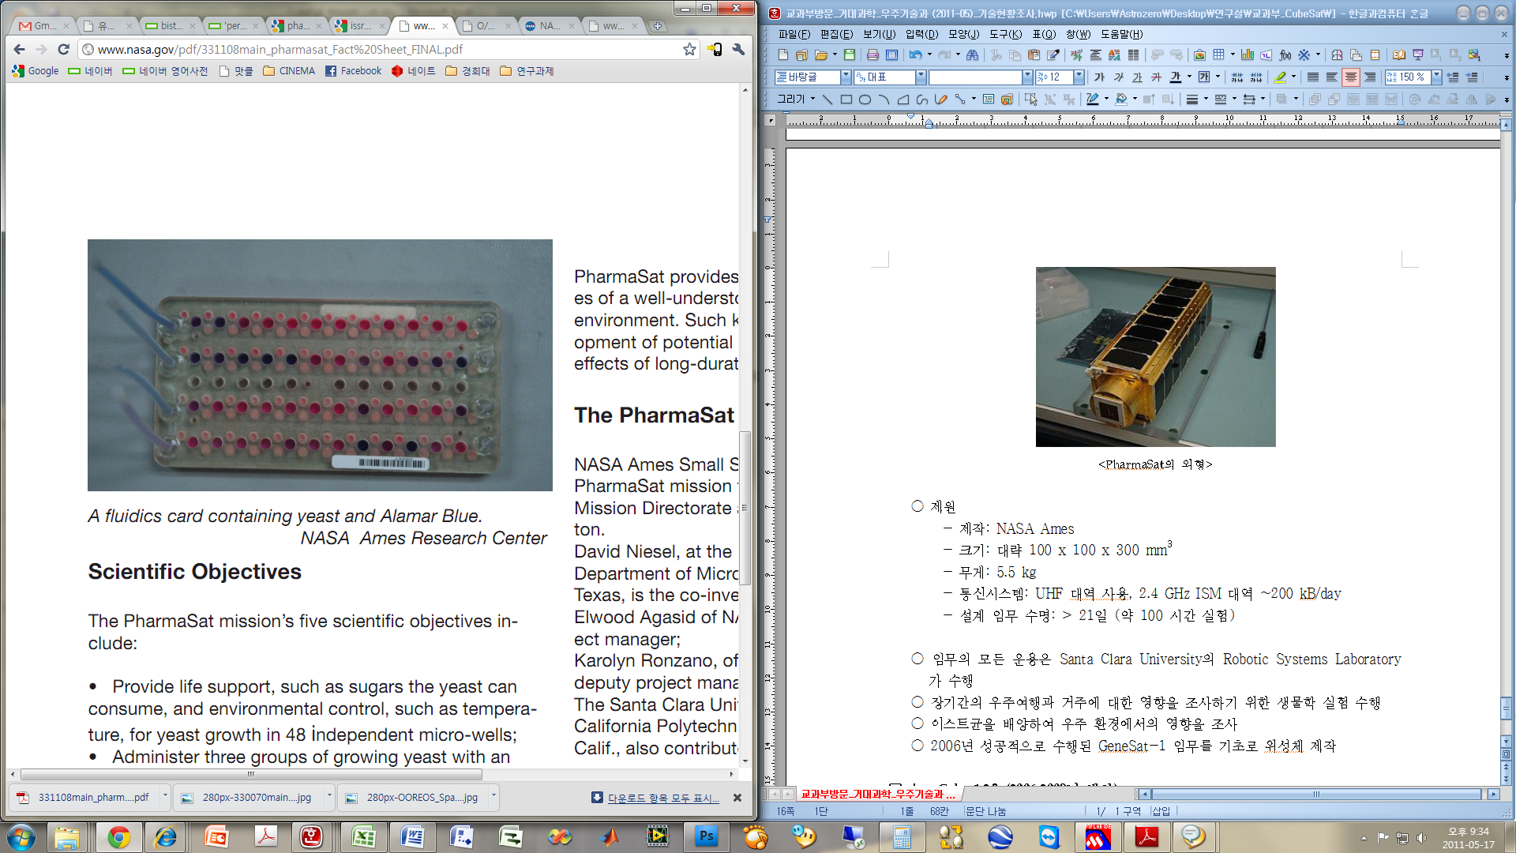Click the Print icon in Hangul toolbar
This screenshot has height=853, width=1516.
(x=872, y=55)
